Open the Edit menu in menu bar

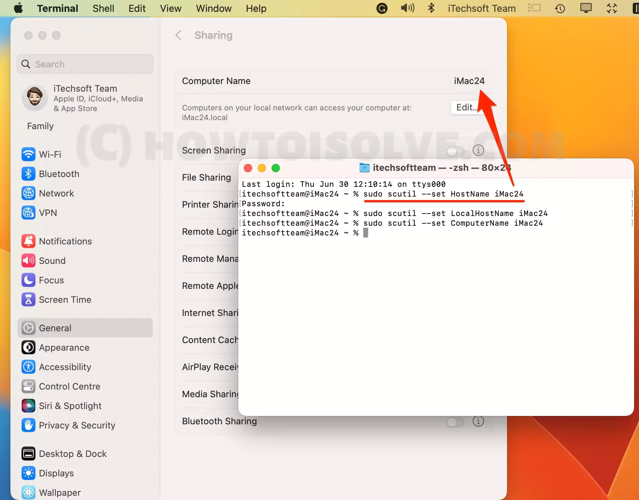tap(137, 8)
